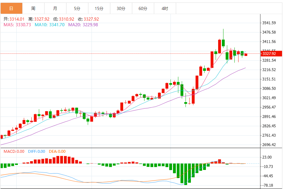The height and width of the screenshot is (189, 283).
Task: Click the MA5: 3330.73 indicator label
Action: [x=17, y=25]
